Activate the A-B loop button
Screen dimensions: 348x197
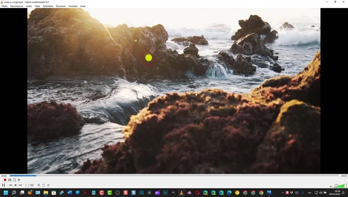14,180
